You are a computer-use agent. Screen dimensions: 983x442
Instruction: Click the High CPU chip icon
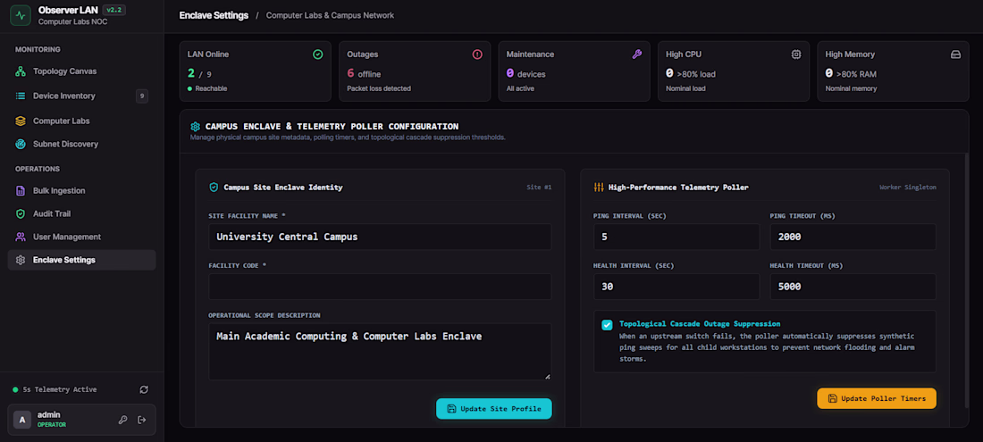[x=796, y=54]
